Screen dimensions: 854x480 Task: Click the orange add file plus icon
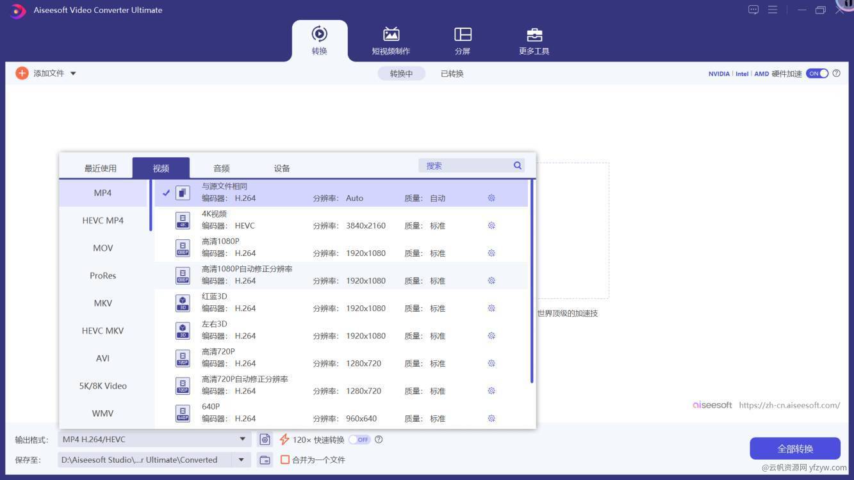pos(22,73)
